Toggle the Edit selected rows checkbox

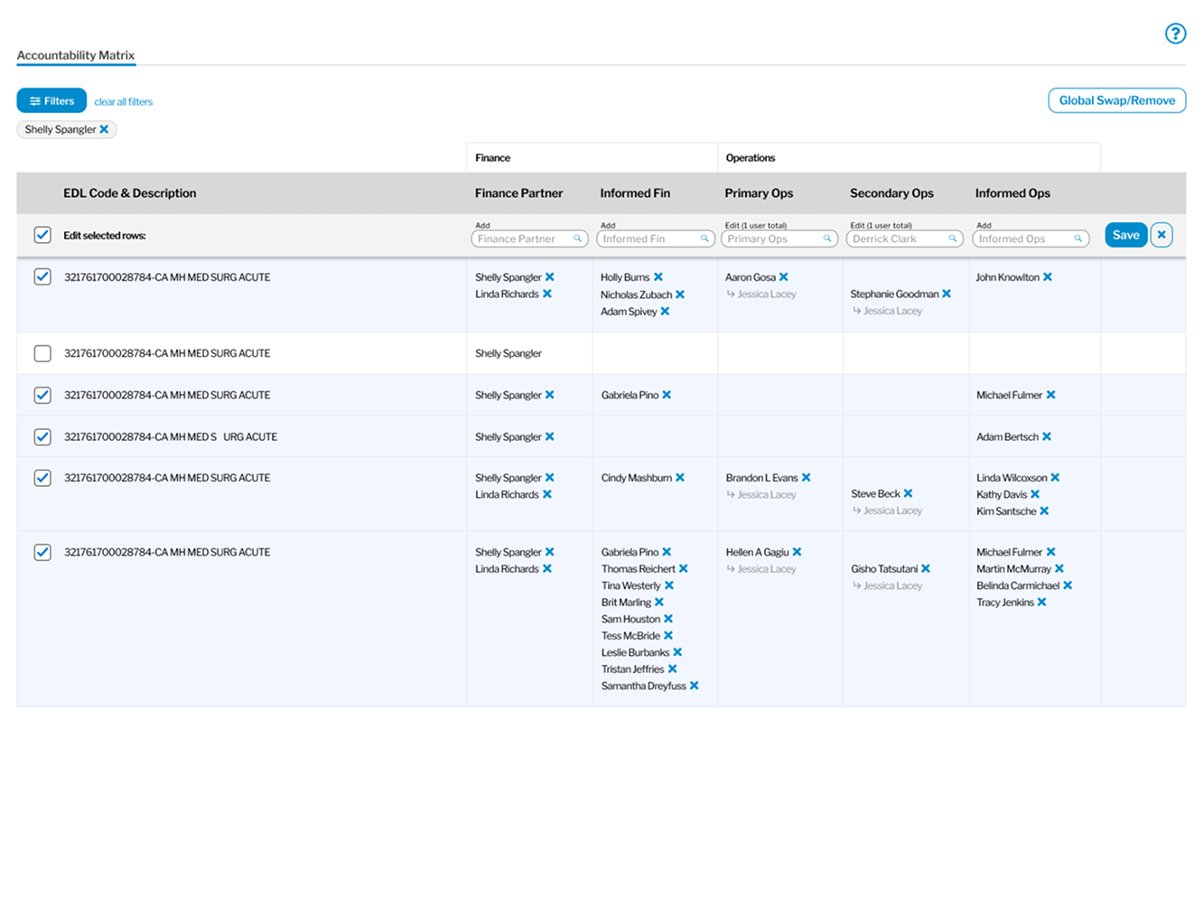point(42,235)
